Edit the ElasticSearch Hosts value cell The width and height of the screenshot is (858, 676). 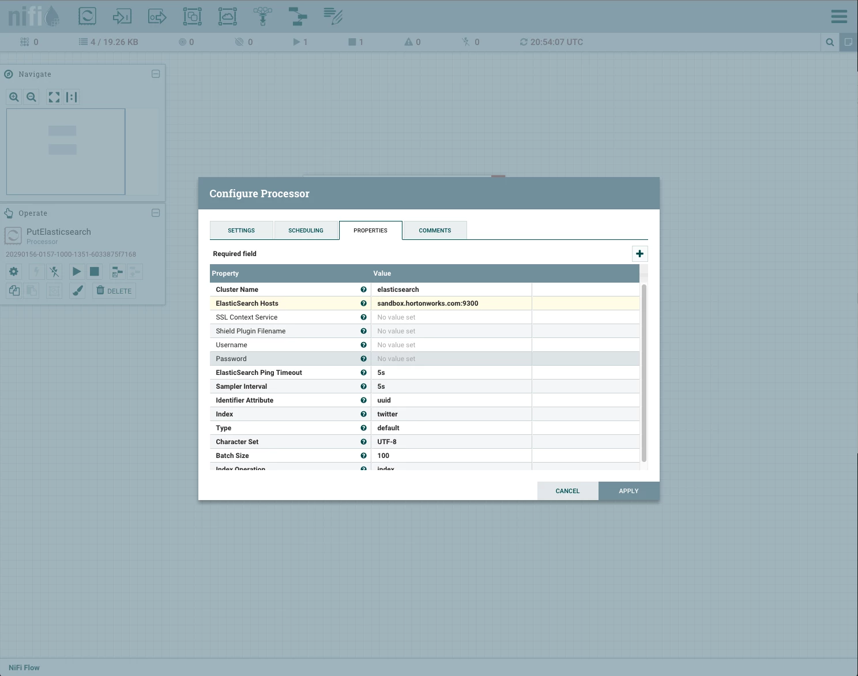(451, 303)
